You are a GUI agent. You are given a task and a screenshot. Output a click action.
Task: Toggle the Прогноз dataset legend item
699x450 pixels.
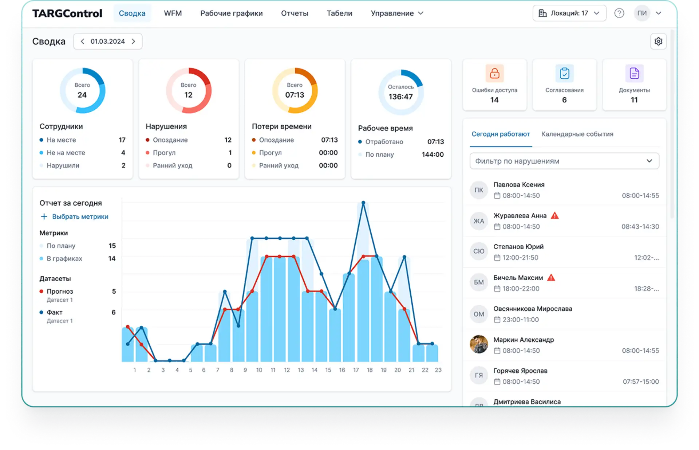tap(60, 291)
